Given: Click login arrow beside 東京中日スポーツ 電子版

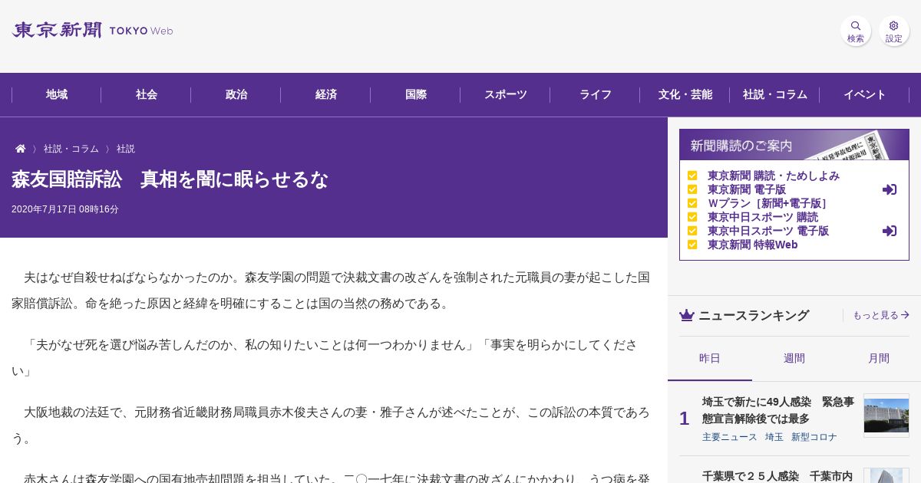Looking at the screenshot, I should (890, 231).
